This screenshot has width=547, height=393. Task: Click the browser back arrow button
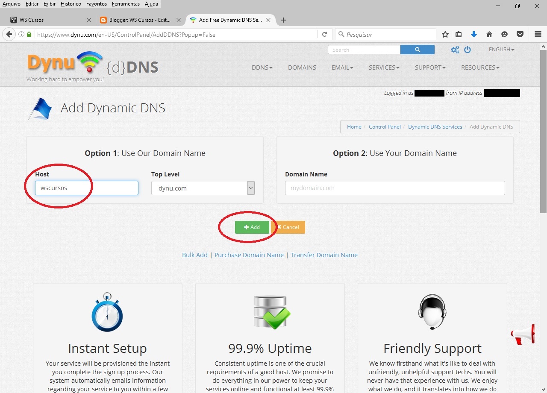9,34
